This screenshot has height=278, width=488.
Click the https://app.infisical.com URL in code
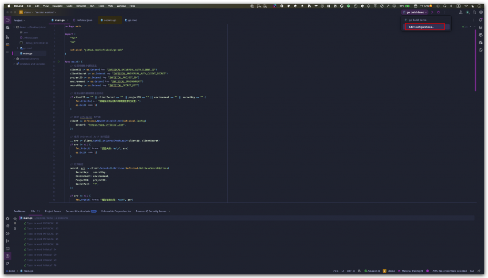(x=106, y=125)
